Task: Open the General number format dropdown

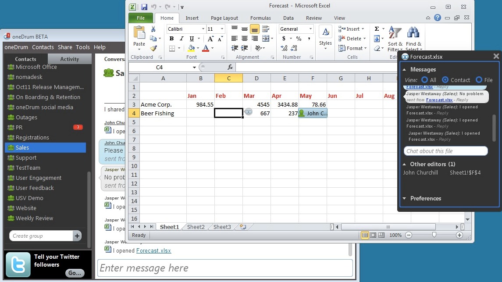Action: (x=310, y=29)
